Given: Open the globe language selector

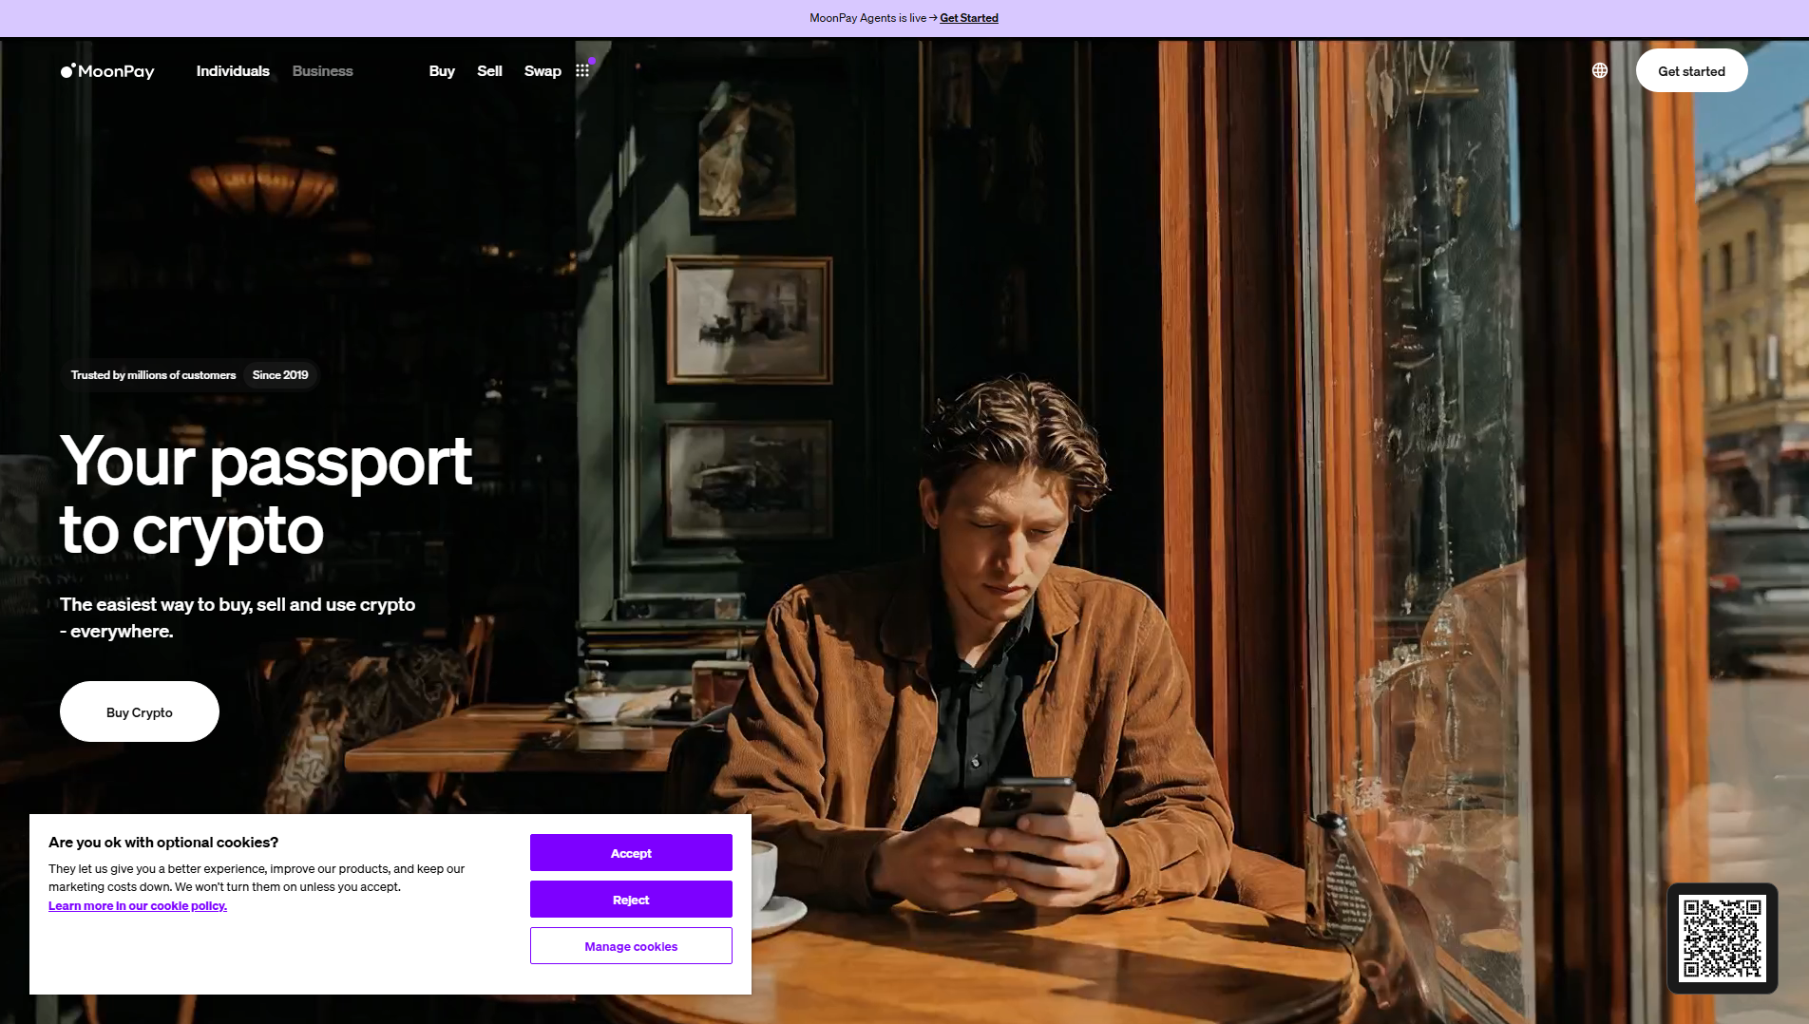Looking at the screenshot, I should [x=1600, y=70].
